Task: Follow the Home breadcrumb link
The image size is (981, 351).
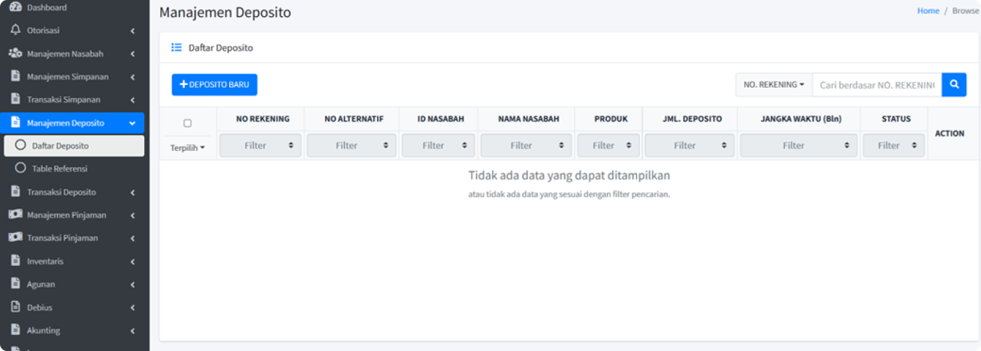Action: click(x=927, y=11)
